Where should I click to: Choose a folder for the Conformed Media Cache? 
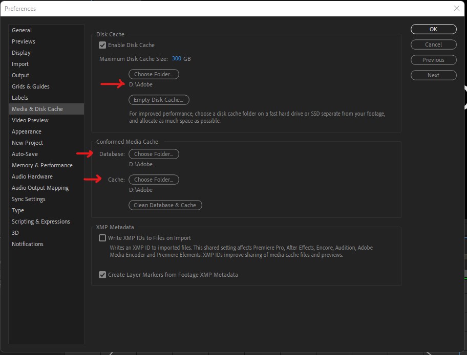click(x=154, y=180)
